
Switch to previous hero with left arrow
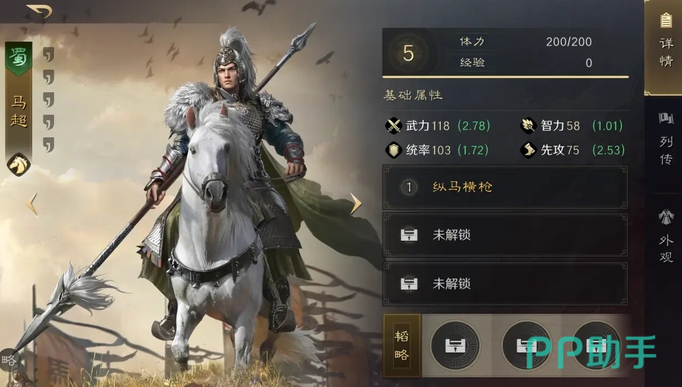[32, 204]
